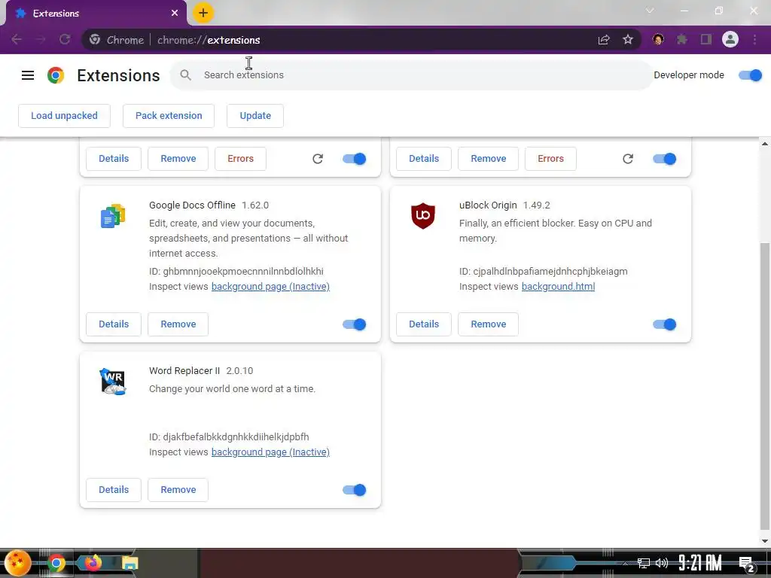
Task: Open tab search chevron in title bar
Action: (650, 11)
